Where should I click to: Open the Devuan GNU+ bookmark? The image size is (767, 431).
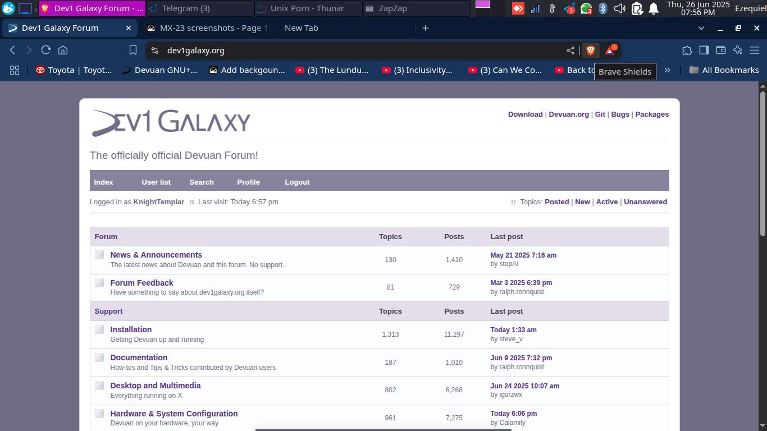coord(160,70)
